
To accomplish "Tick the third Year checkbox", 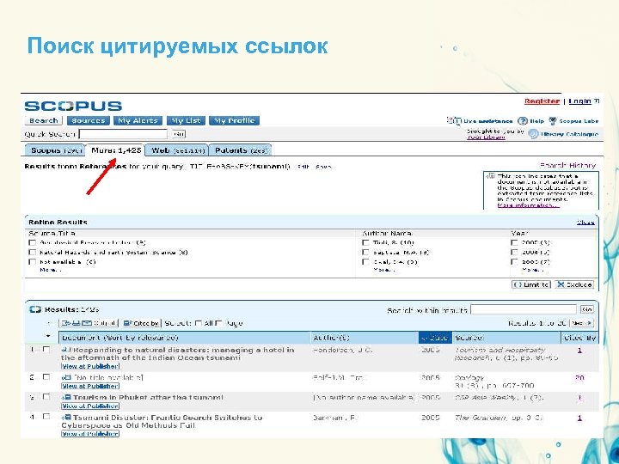I will 514,261.
